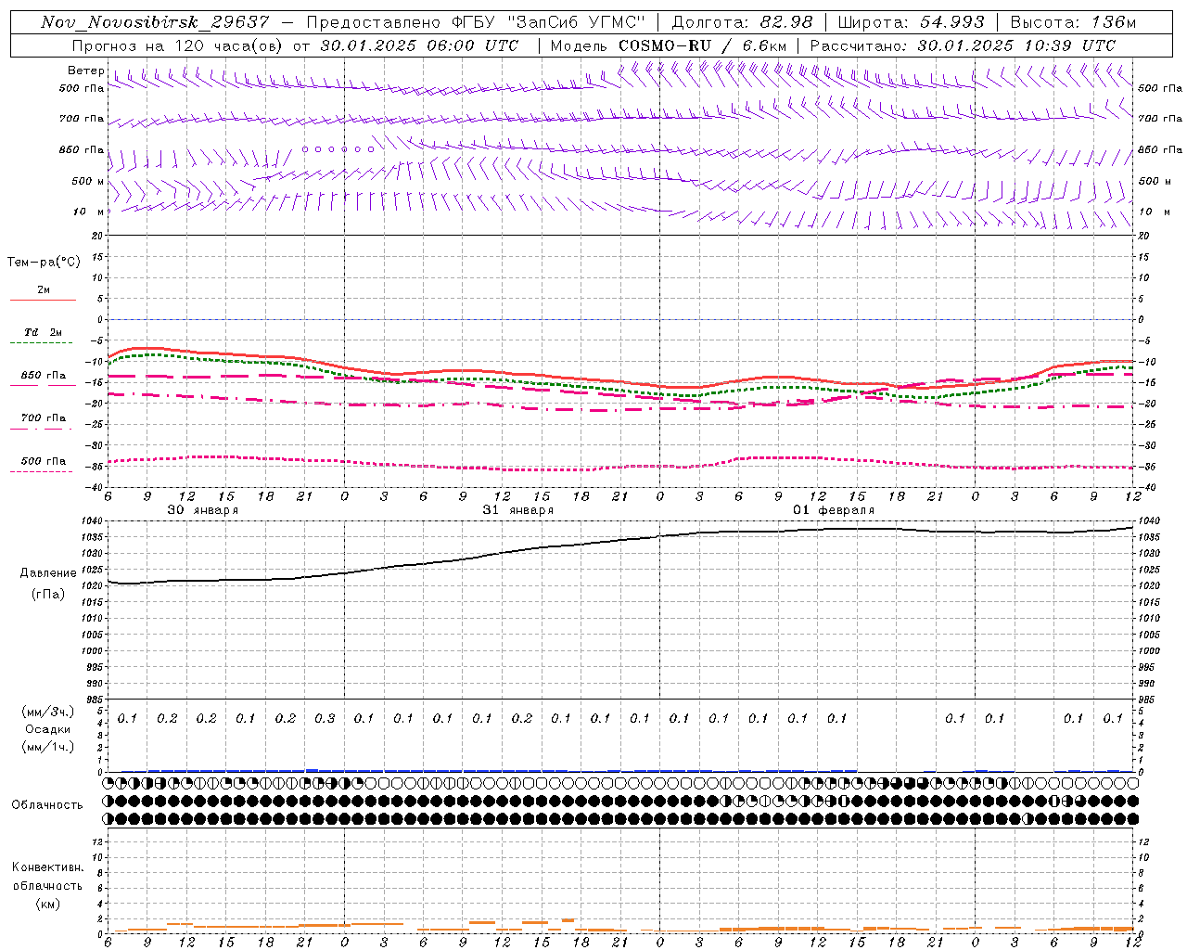Click the "01 февраля" date label

(833, 510)
